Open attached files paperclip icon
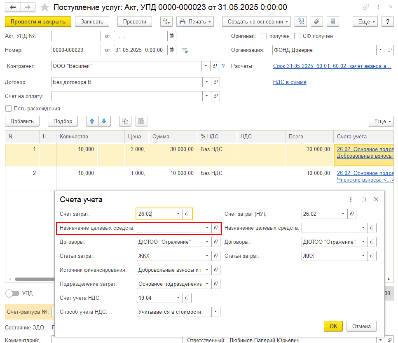This screenshot has width=398, height=343. (x=316, y=21)
